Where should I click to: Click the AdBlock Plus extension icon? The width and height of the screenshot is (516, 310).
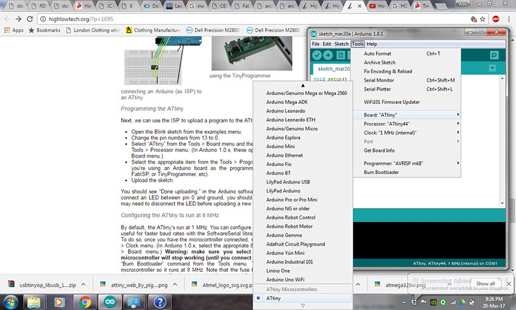(496, 19)
